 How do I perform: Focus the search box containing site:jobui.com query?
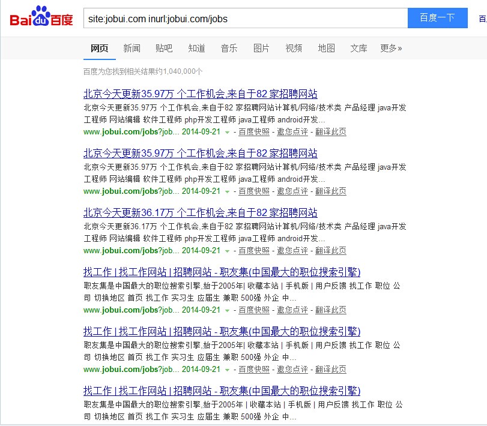pyautogui.click(x=246, y=19)
